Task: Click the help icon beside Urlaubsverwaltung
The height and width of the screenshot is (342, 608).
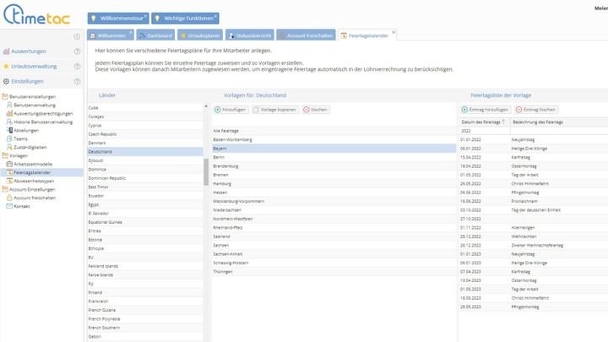Action: tap(78, 66)
